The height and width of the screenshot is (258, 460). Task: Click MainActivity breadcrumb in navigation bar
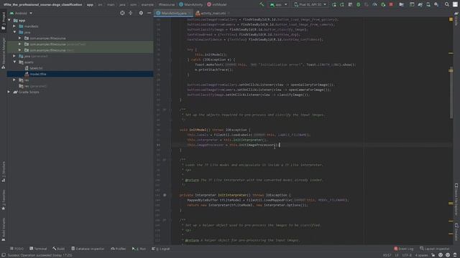click(190, 4)
